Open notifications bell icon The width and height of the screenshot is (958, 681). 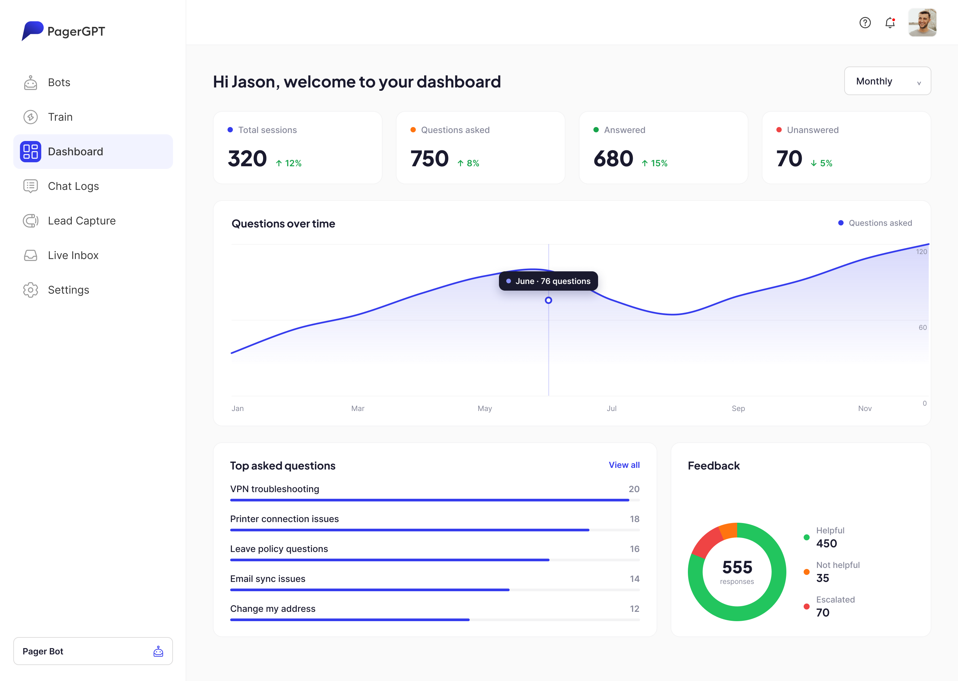coord(890,23)
